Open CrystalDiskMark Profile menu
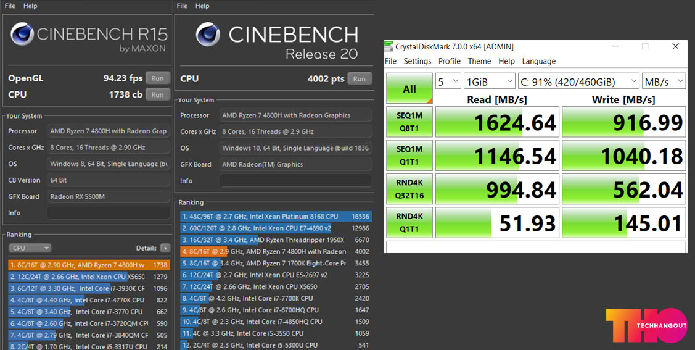The width and height of the screenshot is (695, 350). point(450,61)
